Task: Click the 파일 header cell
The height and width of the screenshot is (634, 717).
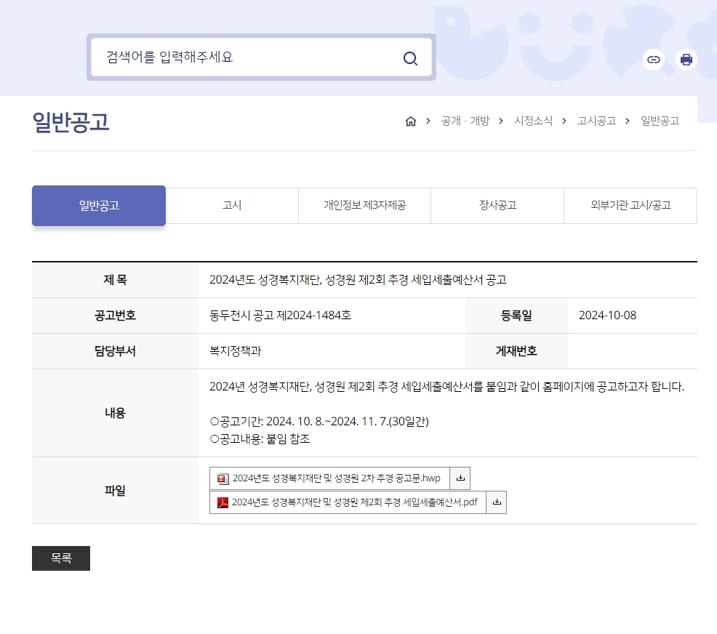Action: pyautogui.click(x=115, y=491)
